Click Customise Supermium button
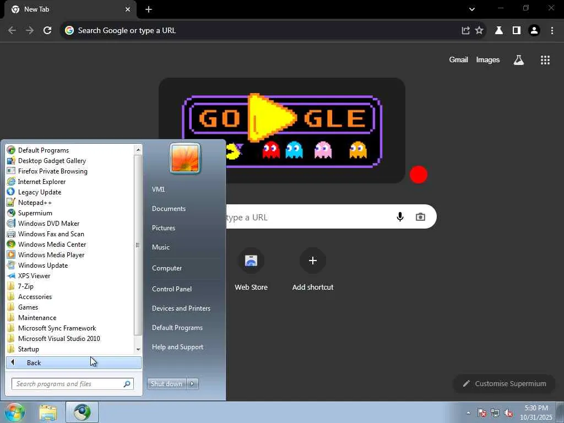 tap(505, 384)
